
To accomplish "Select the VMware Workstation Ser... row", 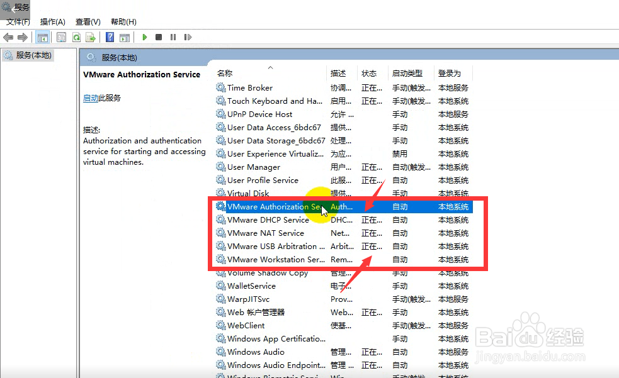I will pyautogui.click(x=343, y=259).
